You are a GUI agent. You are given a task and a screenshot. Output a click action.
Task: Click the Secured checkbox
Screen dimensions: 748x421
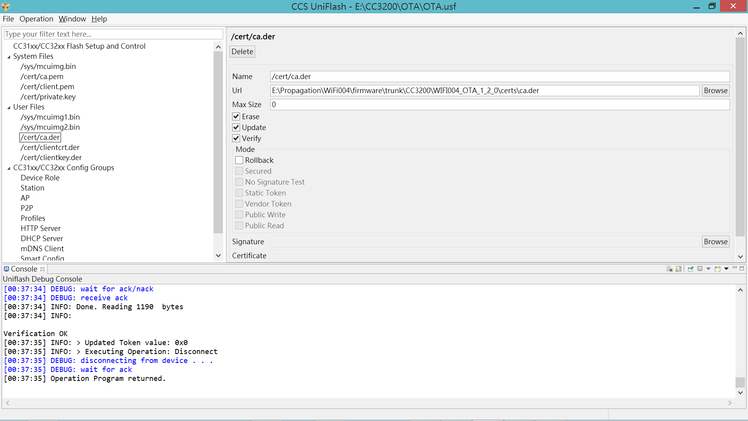point(239,171)
